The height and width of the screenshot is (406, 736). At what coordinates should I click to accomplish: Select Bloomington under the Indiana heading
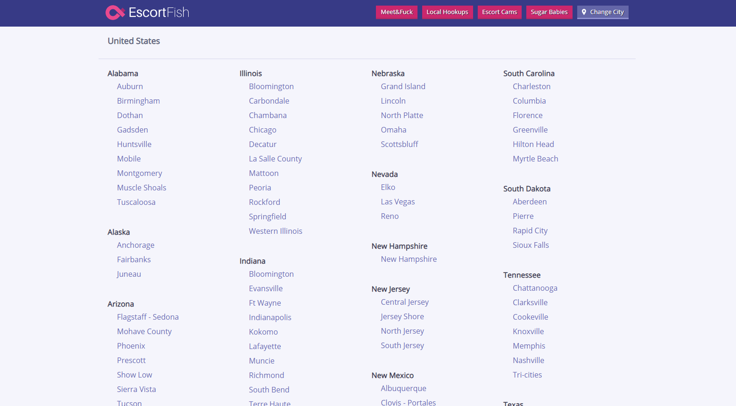(271, 274)
